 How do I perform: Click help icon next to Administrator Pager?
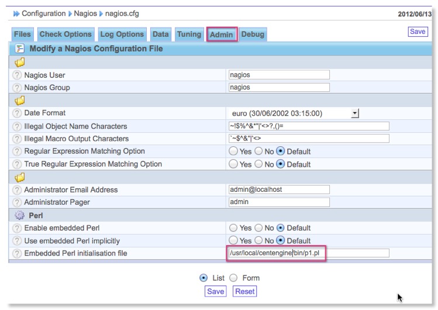[17, 202]
